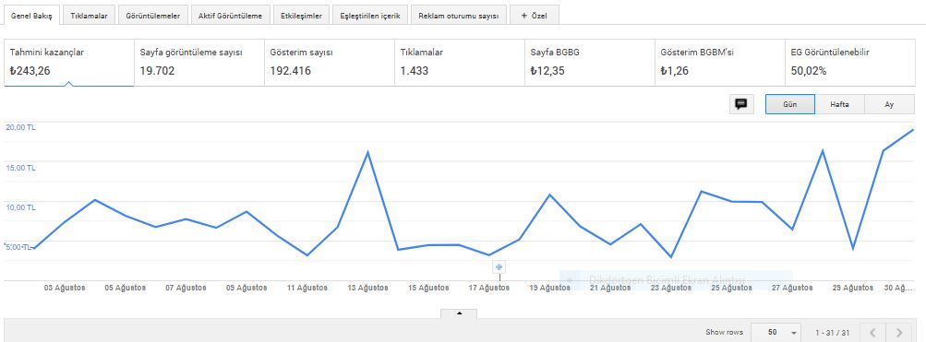Click the 1 - 31 / 31 row count text
The image size is (926, 342).
pyautogui.click(x=832, y=333)
